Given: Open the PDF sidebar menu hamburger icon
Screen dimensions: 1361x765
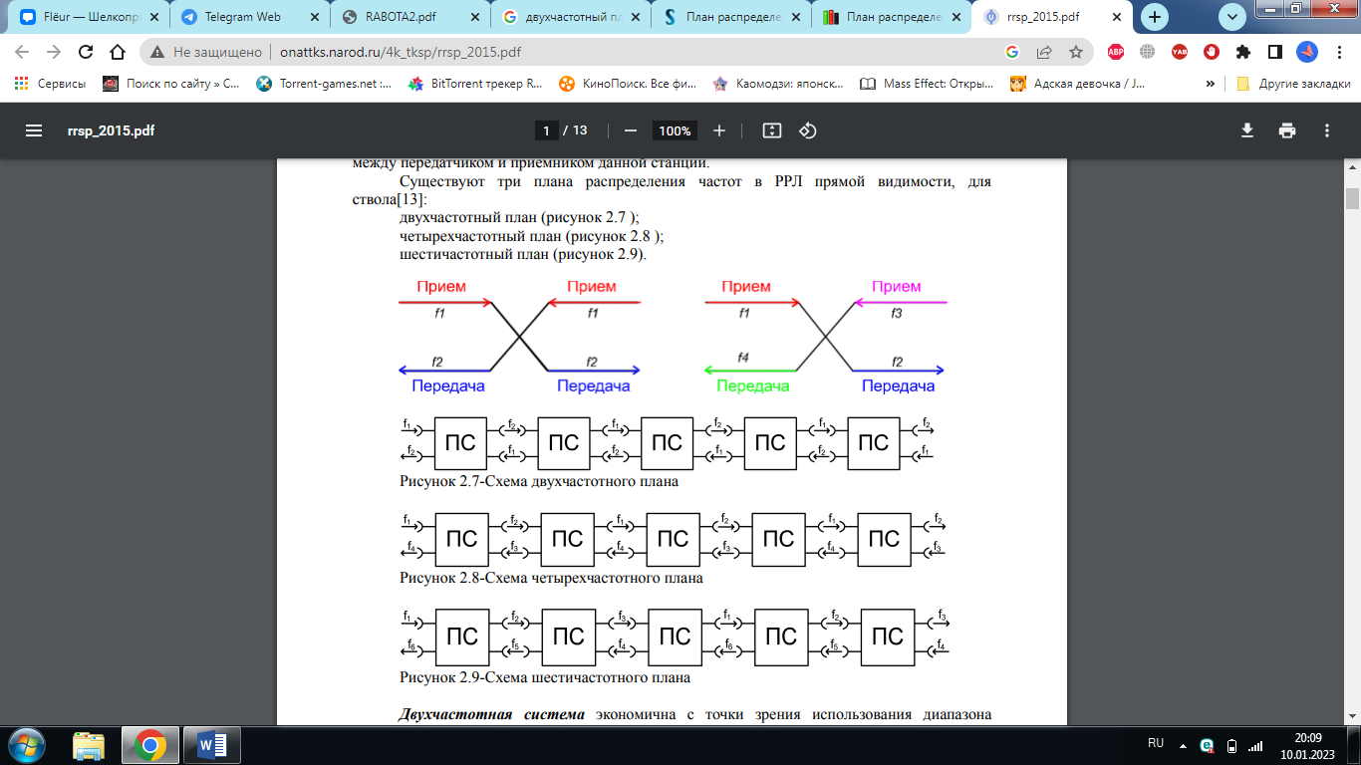Looking at the screenshot, I should click(34, 130).
